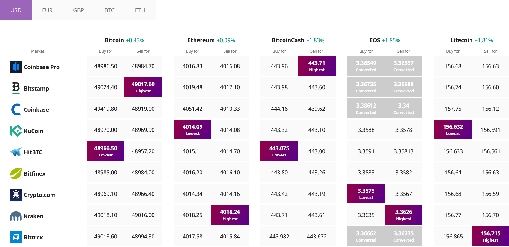Select HitBTC's lowest BitcoinCash buy 443.075
This screenshot has height=247, width=509.
pyautogui.click(x=279, y=151)
